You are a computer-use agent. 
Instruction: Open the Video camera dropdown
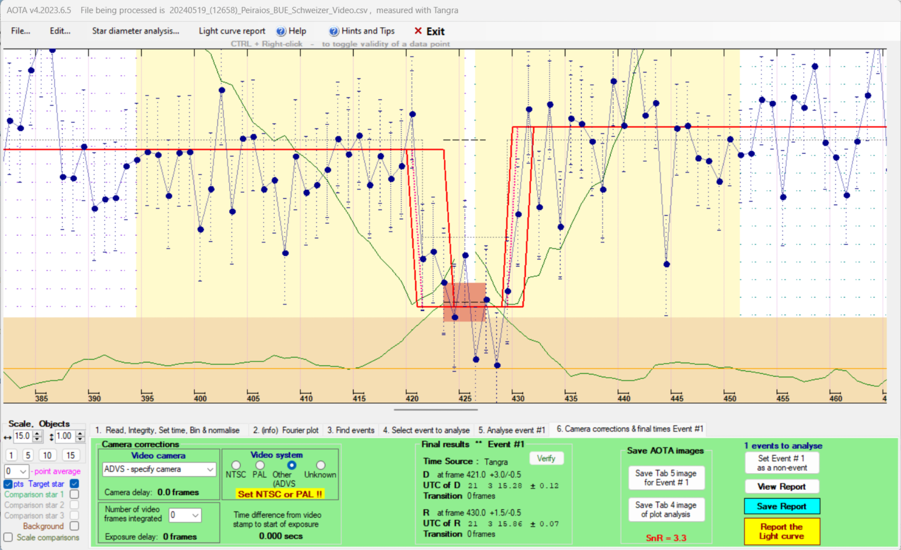(210, 469)
